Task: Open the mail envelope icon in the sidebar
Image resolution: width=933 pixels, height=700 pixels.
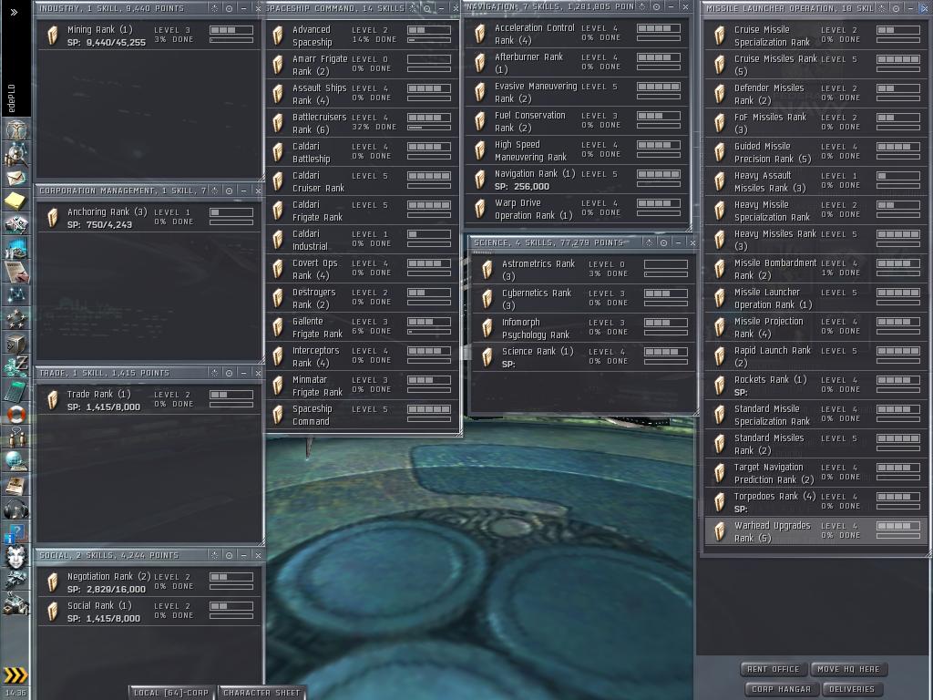Action: (16, 178)
